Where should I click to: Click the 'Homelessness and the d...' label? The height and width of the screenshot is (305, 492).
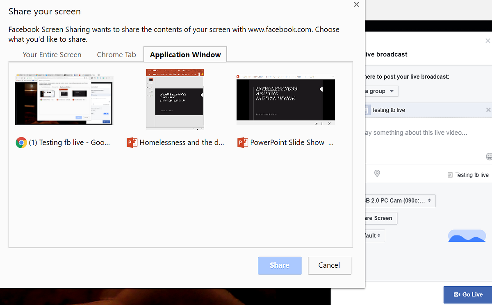[182, 142]
